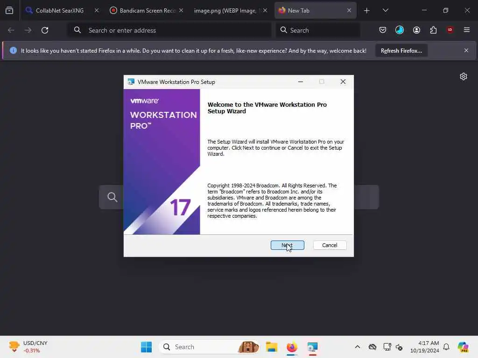Show hidden system tray icons
478x358 pixels.
358,347
